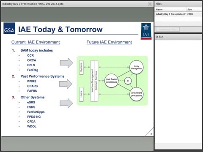Click the pre Award processes circle
This screenshot has height=152, width=203.
tap(136, 94)
